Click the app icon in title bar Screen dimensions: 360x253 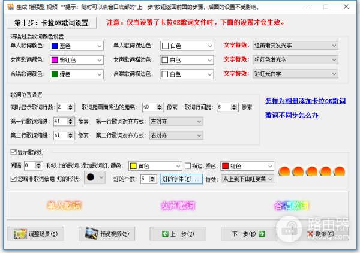[11, 7]
